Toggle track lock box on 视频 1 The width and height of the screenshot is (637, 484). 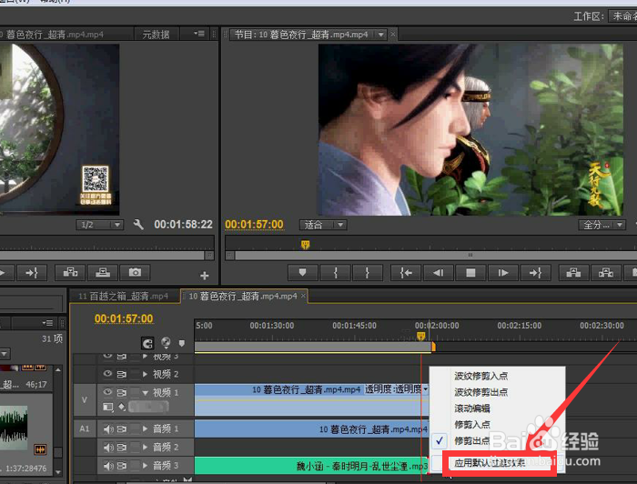tap(134, 392)
